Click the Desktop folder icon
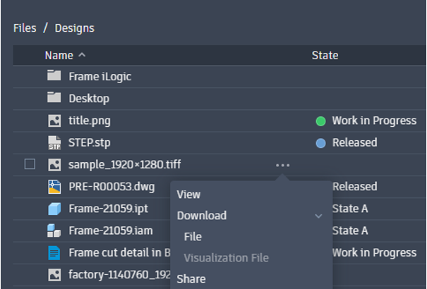 pos(54,97)
